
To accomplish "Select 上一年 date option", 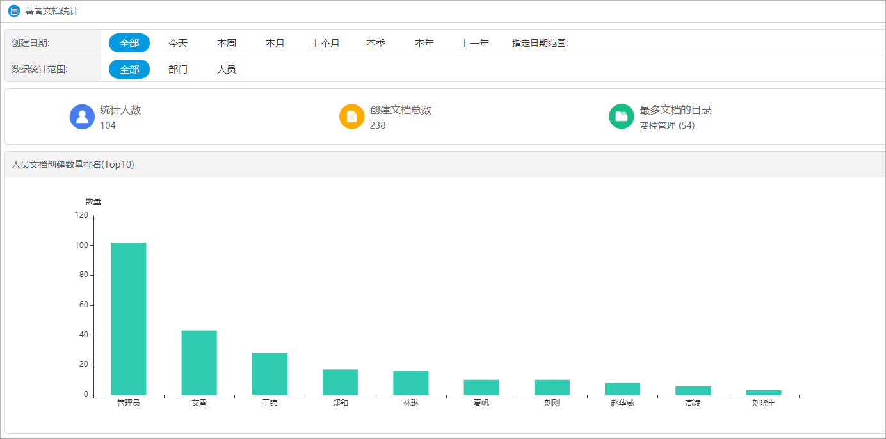I will pyautogui.click(x=473, y=42).
